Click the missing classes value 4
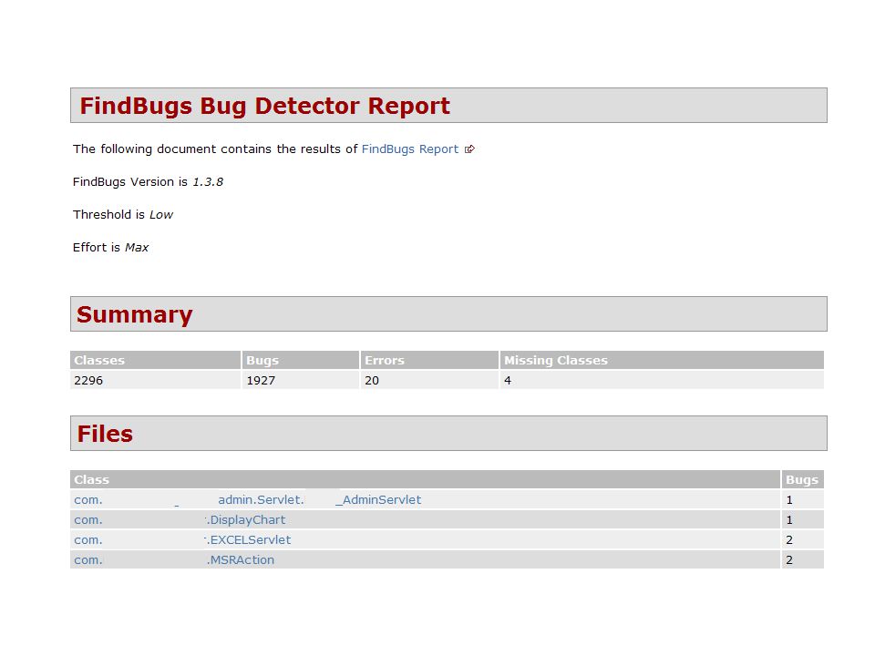Viewport: 875px width, 656px height. [x=508, y=381]
